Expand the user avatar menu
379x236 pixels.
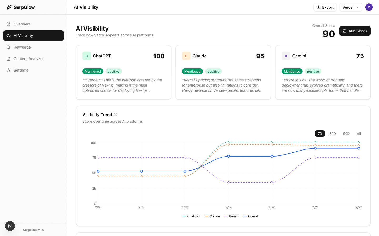(x=369, y=7)
